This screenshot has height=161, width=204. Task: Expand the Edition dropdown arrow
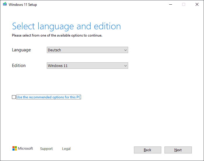point(126,66)
